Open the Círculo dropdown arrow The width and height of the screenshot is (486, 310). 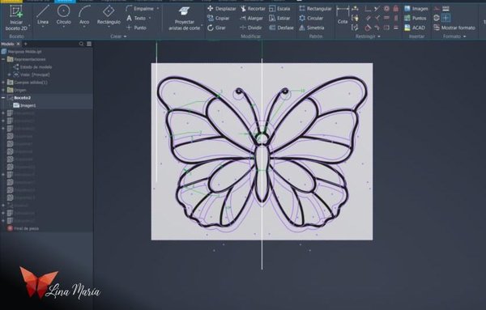click(x=63, y=28)
